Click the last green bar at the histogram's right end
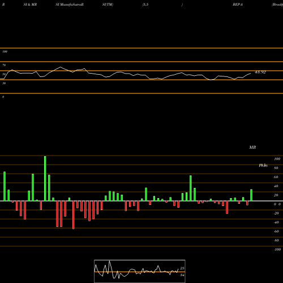This screenshot has height=283, width=283. click(x=251, y=195)
